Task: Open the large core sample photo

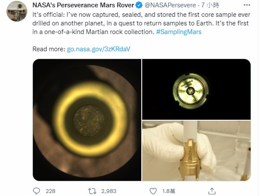Action: pyautogui.click(x=86, y=120)
